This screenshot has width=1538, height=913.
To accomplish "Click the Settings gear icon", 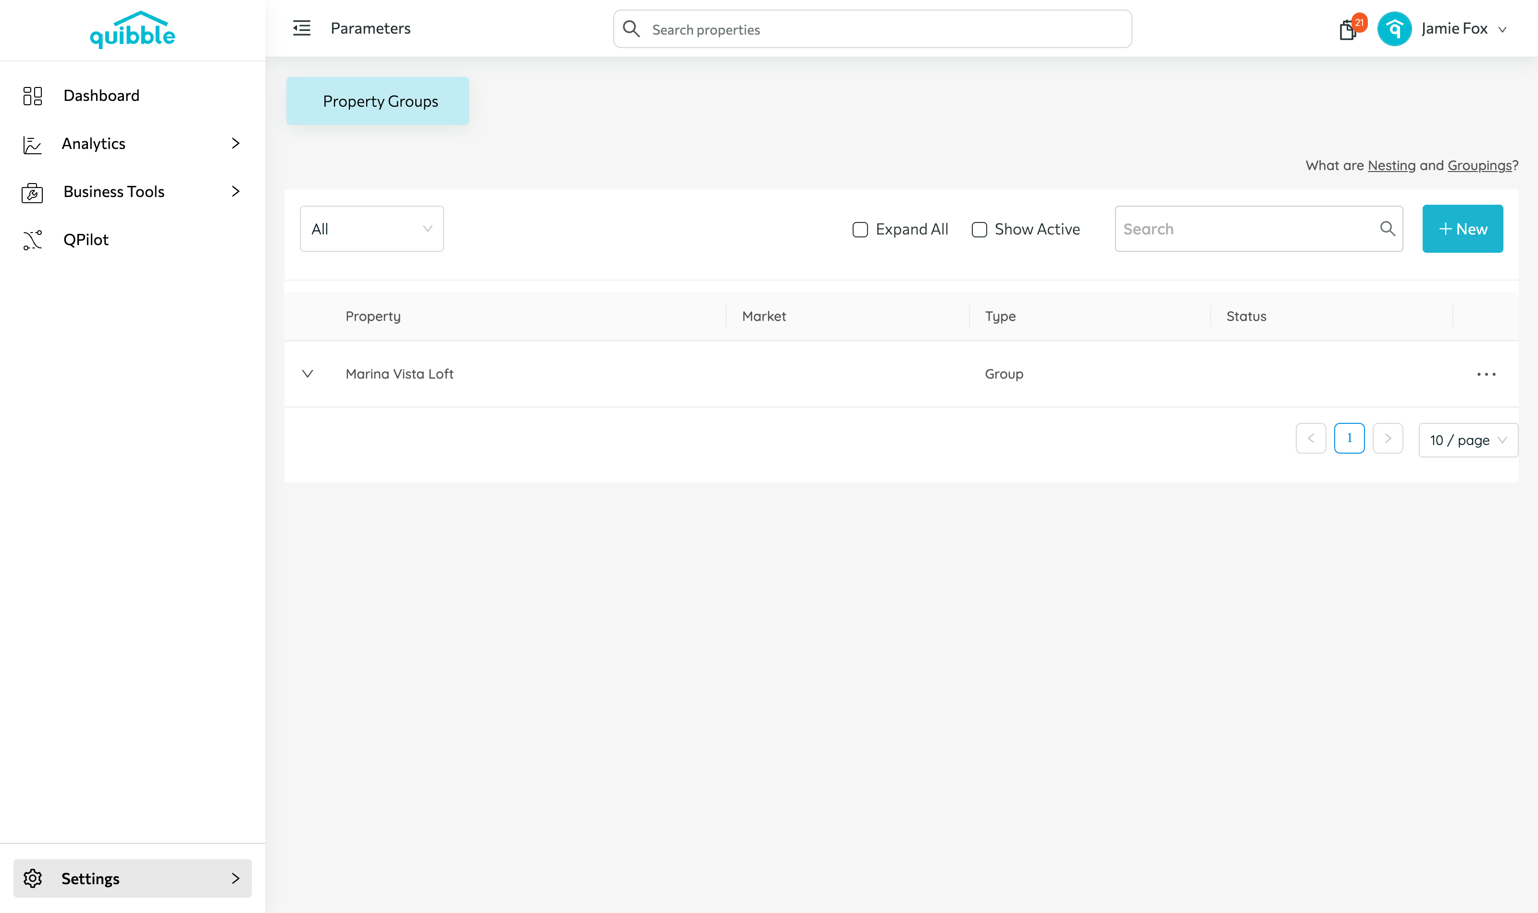I will (x=33, y=878).
